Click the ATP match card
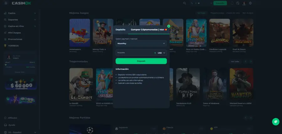Image resolution: width=282 pixels, height=134 pixels. point(231,130)
